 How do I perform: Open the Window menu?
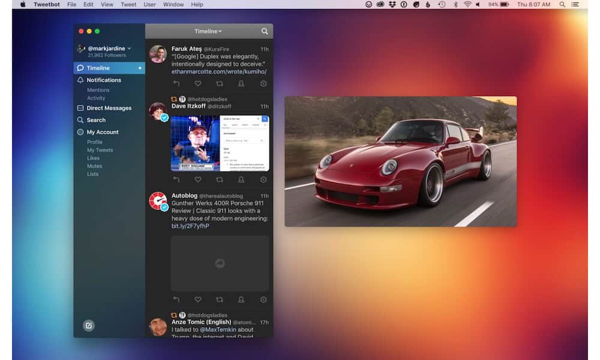click(x=173, y=5)
